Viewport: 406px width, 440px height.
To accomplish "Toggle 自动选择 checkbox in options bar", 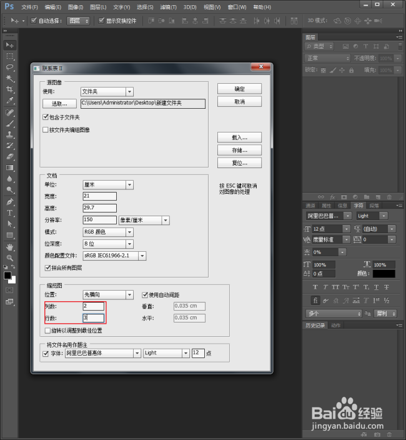I will click(x=34, y=20).
